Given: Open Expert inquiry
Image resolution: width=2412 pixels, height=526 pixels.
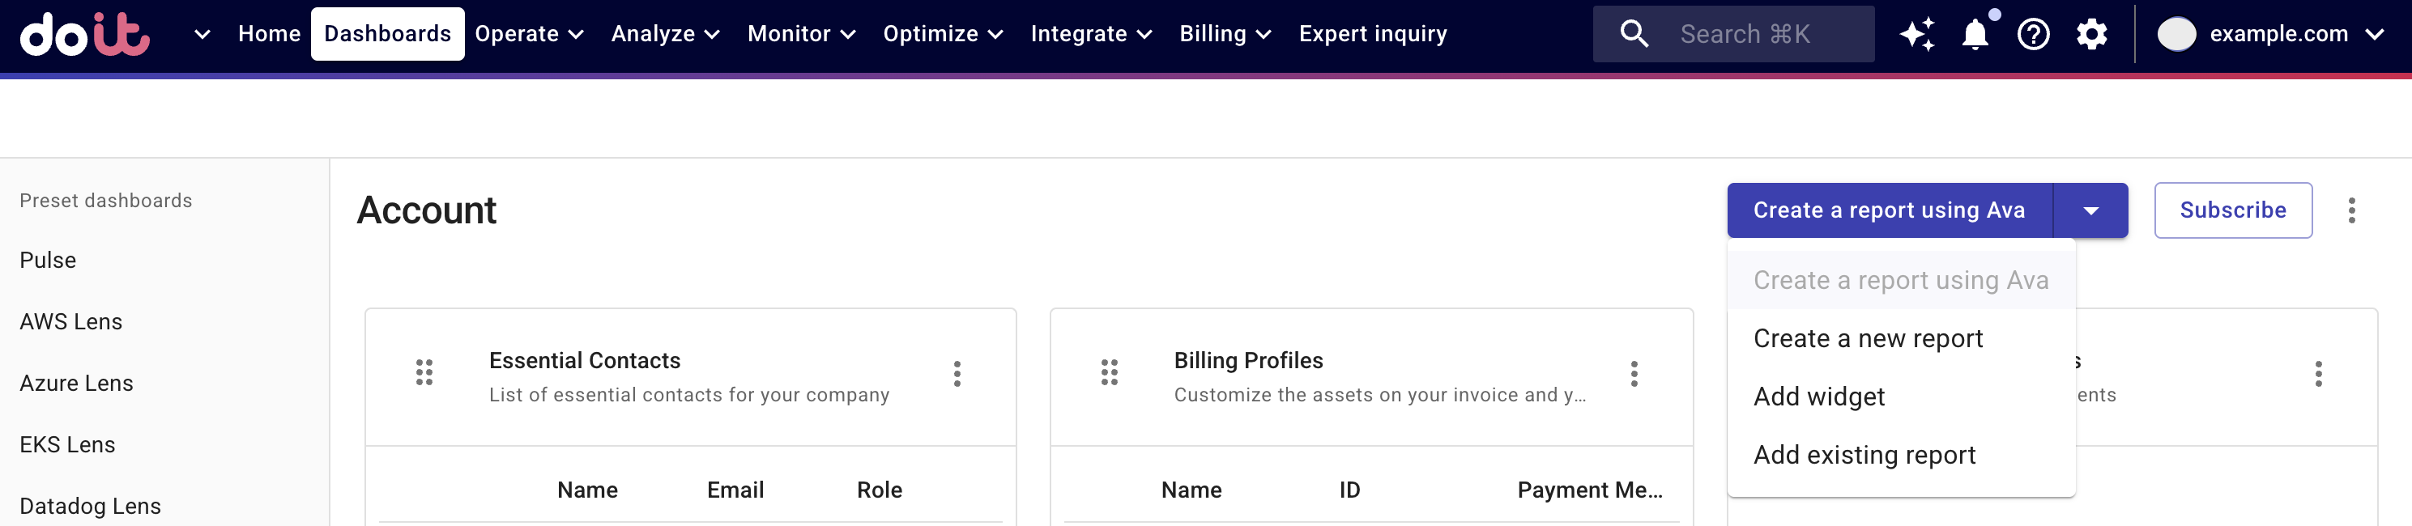Looking at the screenshot, I should (1372, 32).
